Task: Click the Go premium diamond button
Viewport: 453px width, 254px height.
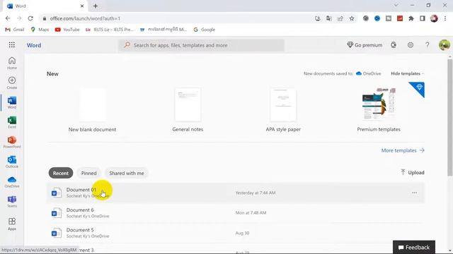Action: pyautogui.click(x=365, y=45)
